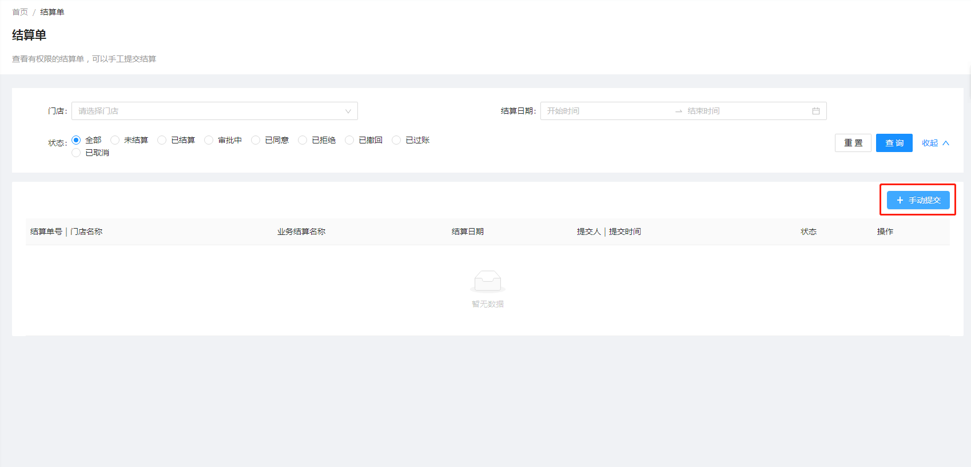
Task: Click the 提交时间 column header text
Action: [x=625, y=231]
